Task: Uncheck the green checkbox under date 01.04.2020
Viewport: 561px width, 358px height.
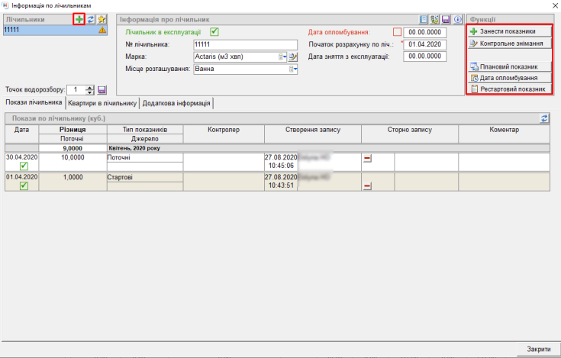Action: [x=24, y=186]
